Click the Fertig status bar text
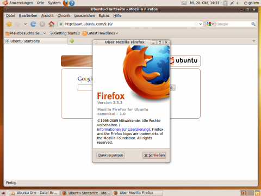 (x=11, y=183)
